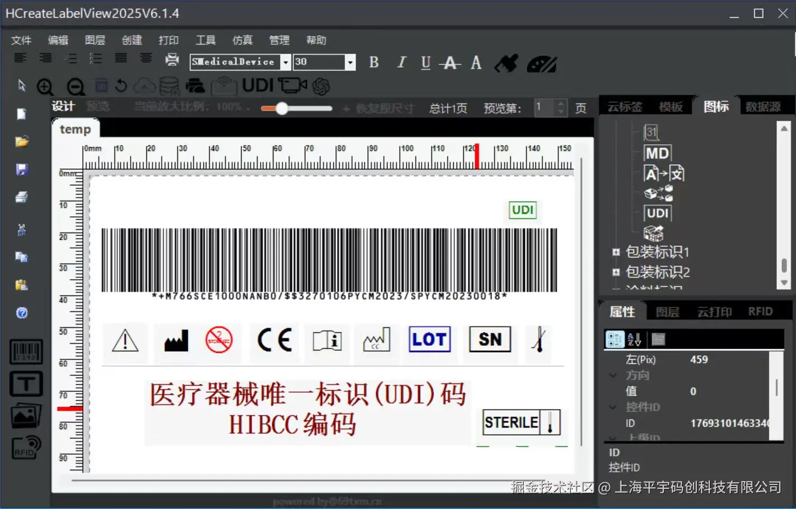Open the 仿真 menu
This screenshot has height=509, width=796.
click(243, 40)
